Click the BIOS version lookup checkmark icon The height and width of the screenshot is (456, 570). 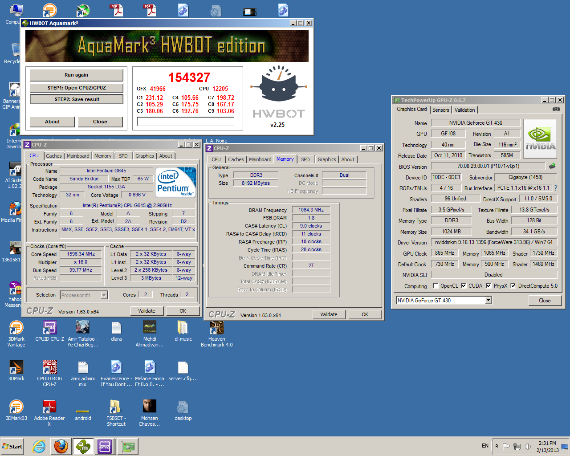[x=552, y=165]
